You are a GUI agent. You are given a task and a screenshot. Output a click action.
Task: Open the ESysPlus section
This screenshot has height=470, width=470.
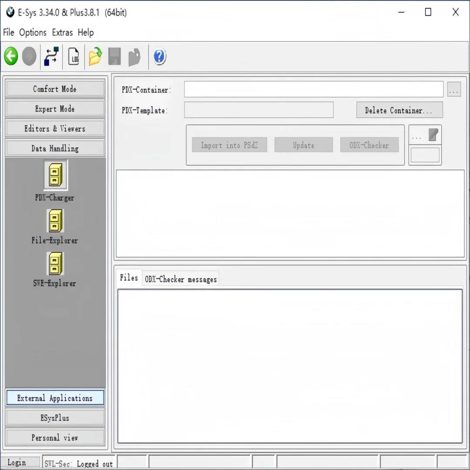pyautogui.click(x=55, y=417)
